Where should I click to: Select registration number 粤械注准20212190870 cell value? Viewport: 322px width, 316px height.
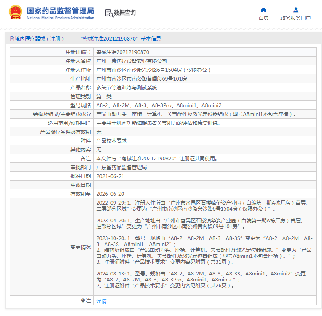coord(123,52)
